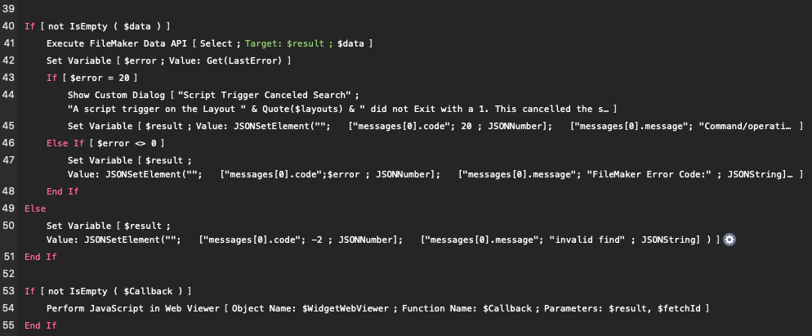812x336 pixels.
Task: Click the End If on line 51
Action: point(41,257)
